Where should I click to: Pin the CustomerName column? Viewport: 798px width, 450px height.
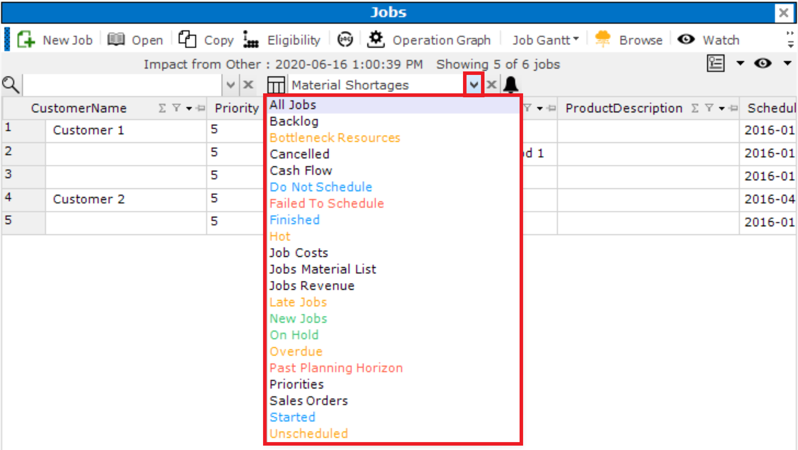click(201, 108)
